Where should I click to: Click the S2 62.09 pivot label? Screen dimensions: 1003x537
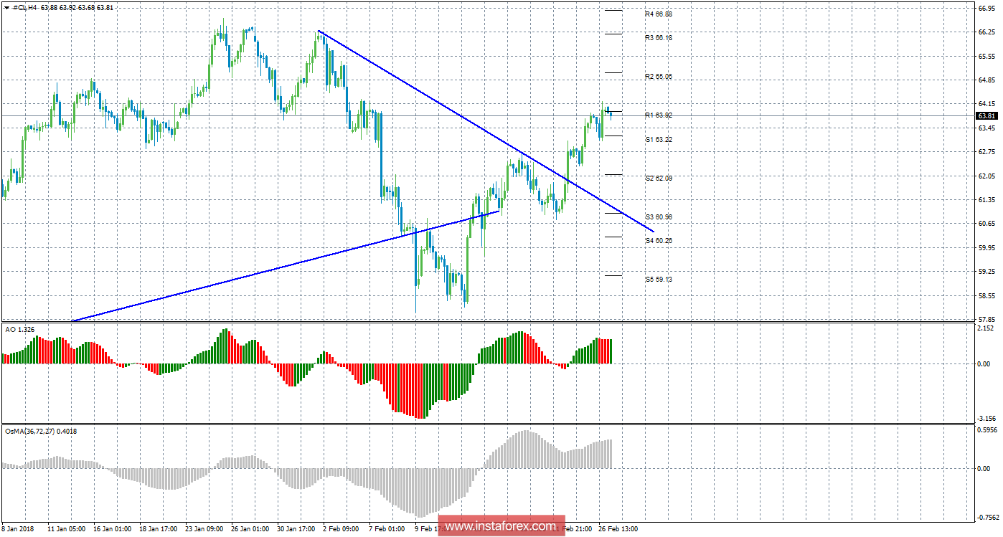(x=658, y=178)
